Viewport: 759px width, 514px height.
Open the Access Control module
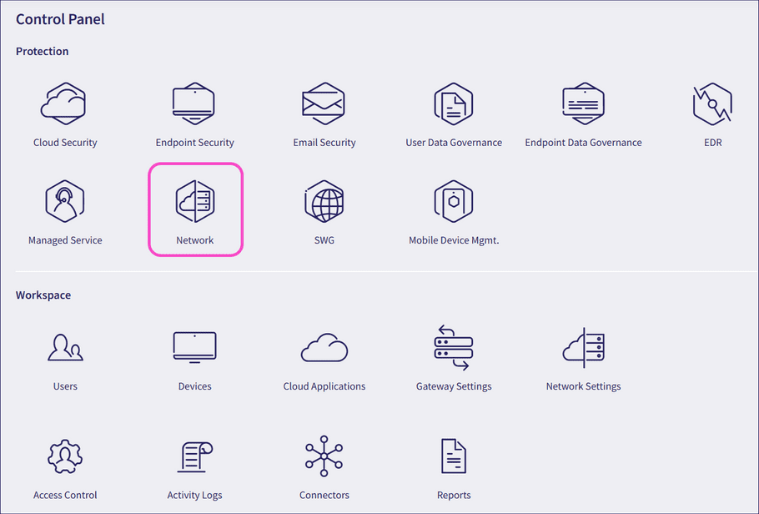(x=65, y=456)
